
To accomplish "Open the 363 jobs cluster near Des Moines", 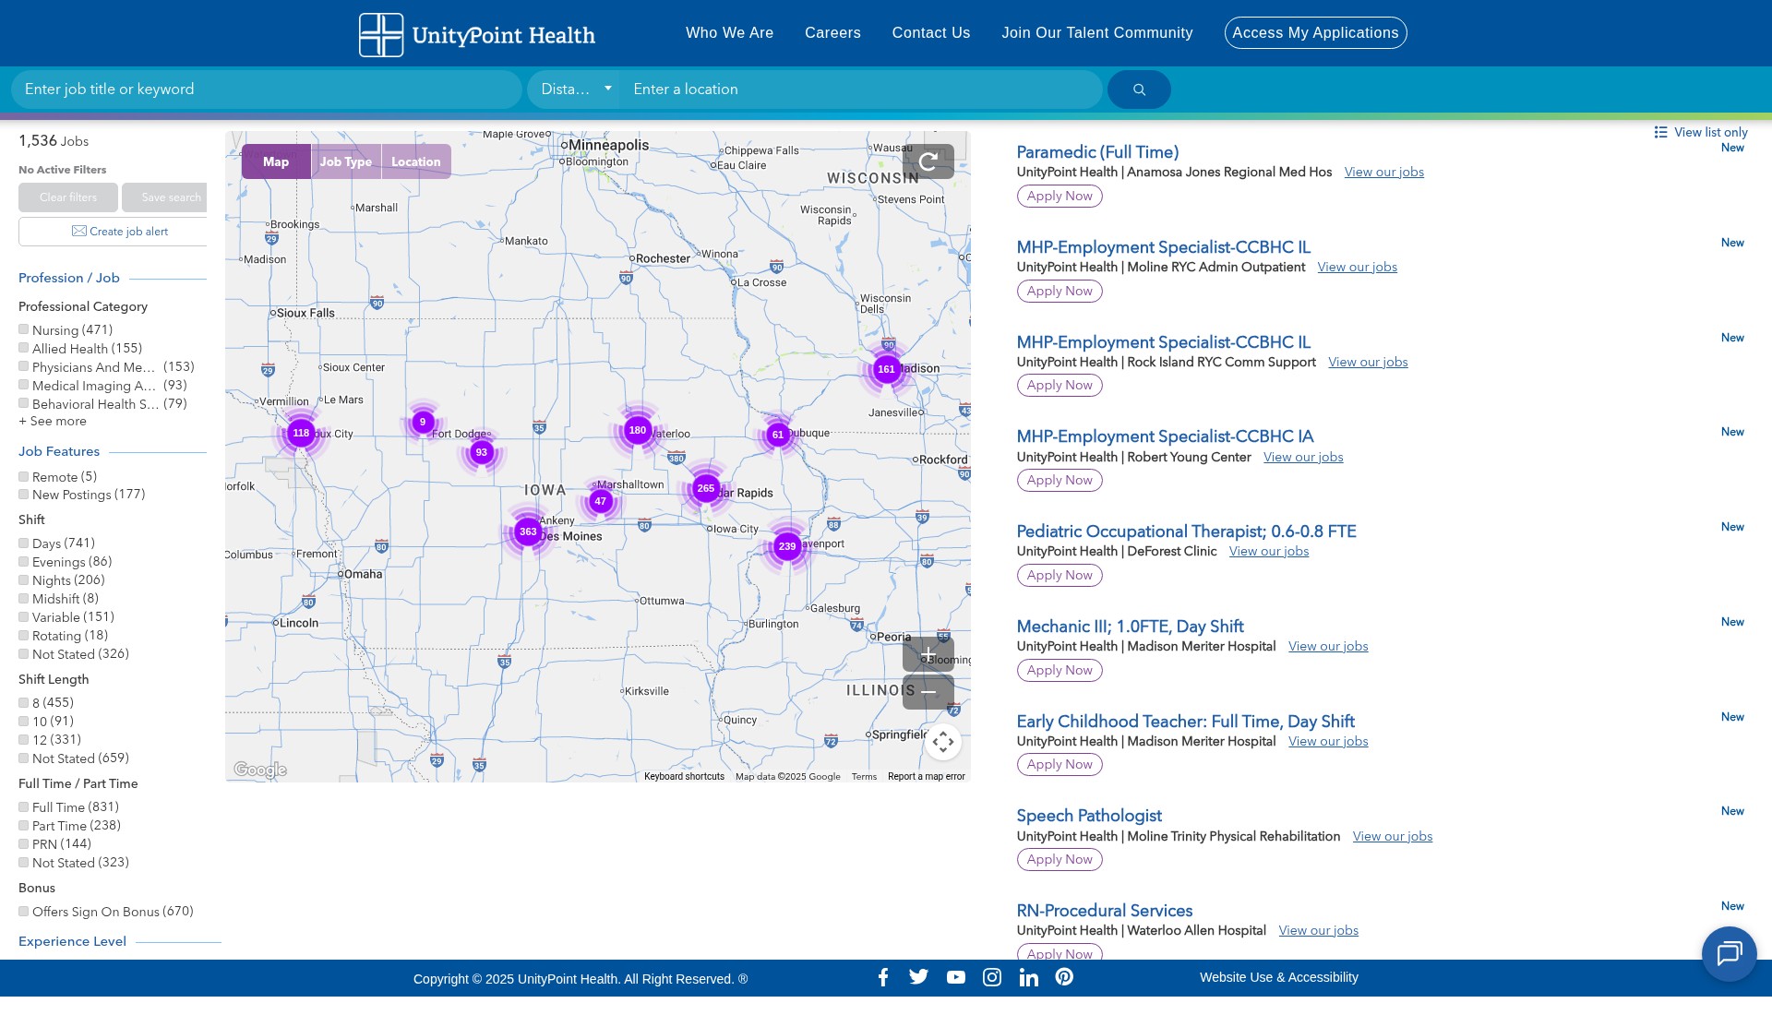I will (528, 531).
